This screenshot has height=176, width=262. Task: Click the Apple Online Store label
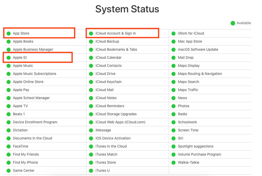(x=28, y=82)
